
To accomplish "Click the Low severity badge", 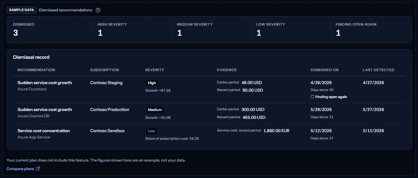I will click(x=151, y=131).
